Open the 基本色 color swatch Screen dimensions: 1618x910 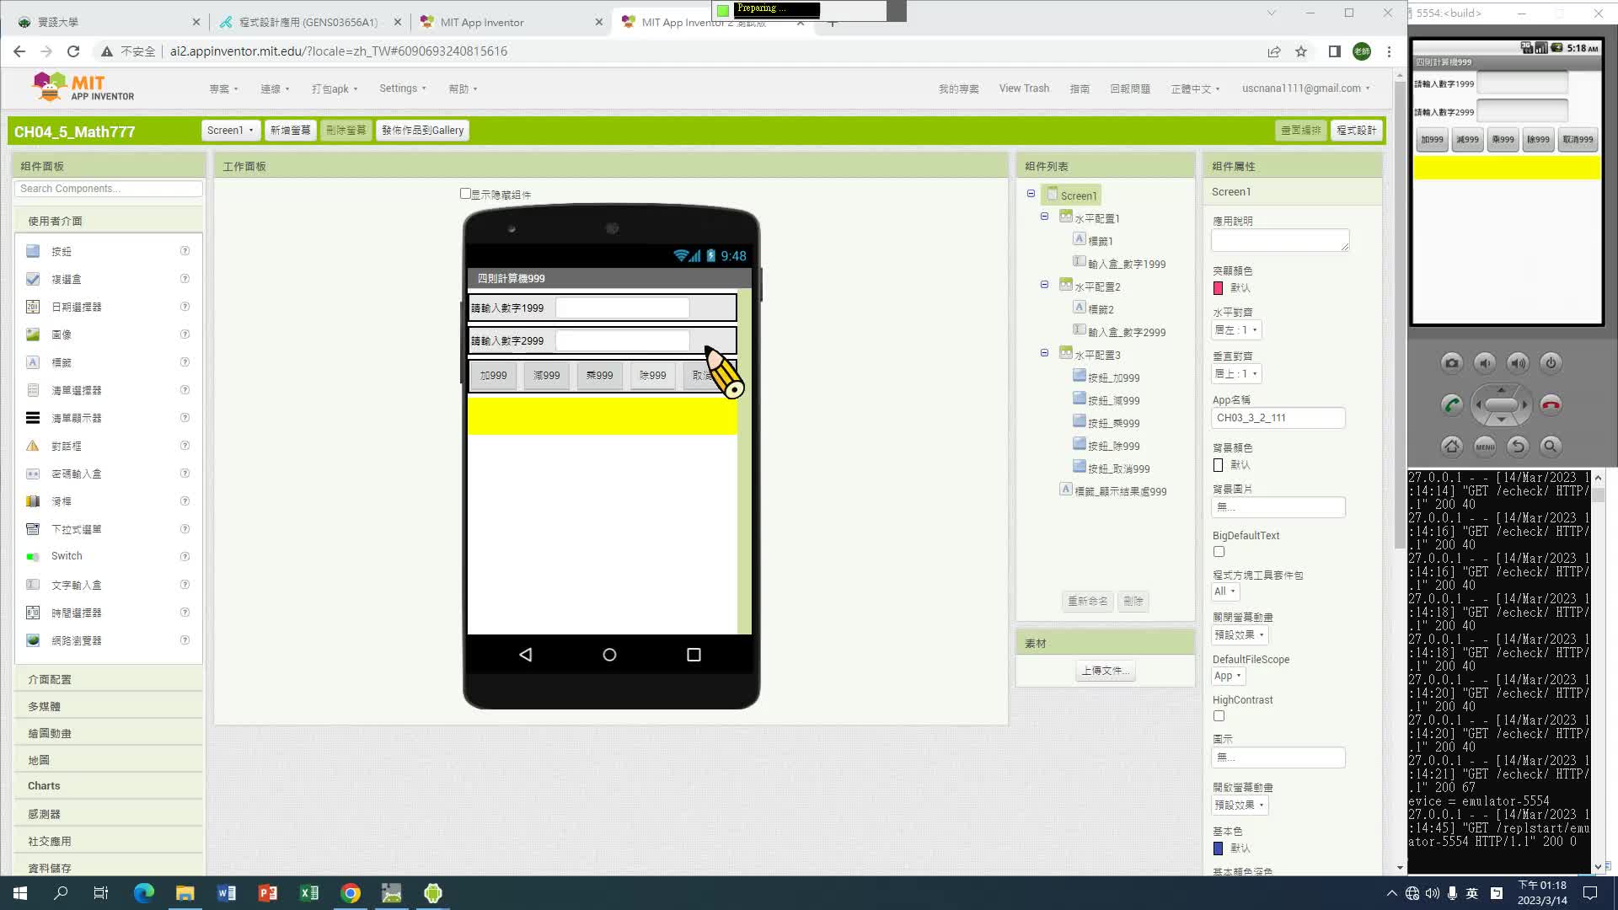pos(1218,848)
